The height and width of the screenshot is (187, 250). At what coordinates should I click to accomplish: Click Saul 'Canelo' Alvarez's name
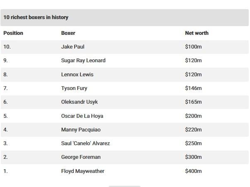pos(85,143)
